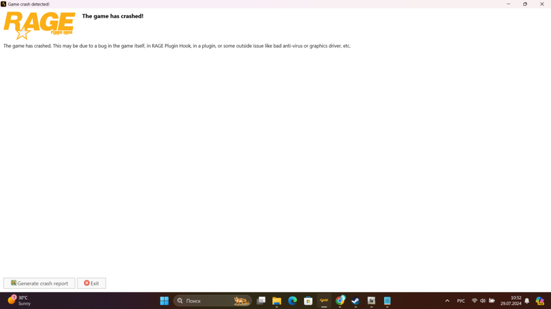Screen dimensions: 551x309
Task: Open Notepad from taskbar
Action: coord(387,301)
